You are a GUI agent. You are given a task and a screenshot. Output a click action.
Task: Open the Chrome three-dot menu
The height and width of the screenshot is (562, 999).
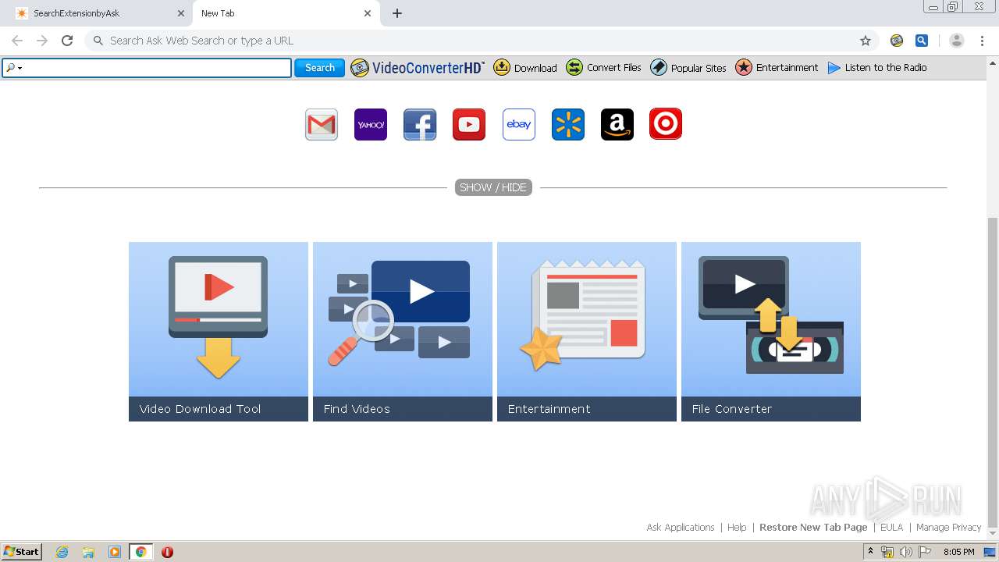pos(982,41)
